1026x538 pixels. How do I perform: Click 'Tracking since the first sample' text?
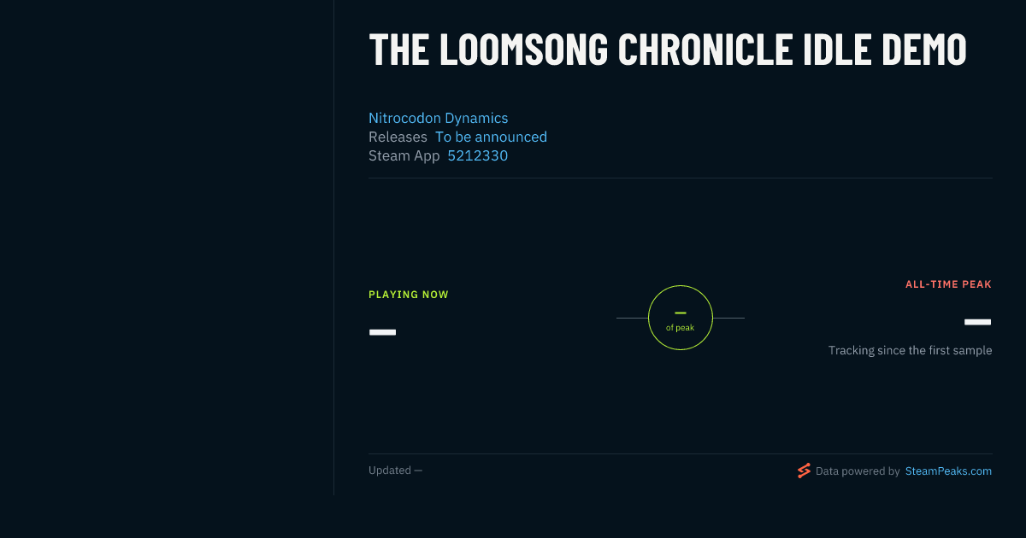coord(910,350)
